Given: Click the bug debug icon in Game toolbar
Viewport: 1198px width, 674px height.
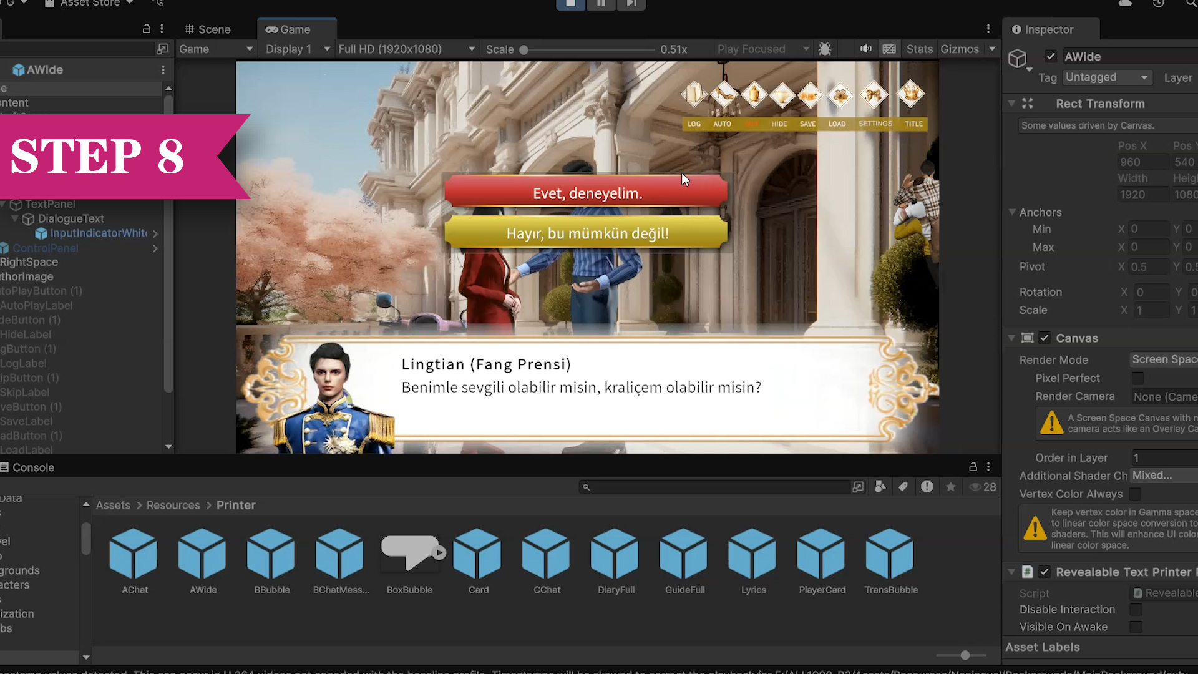Looking at the screenshot, I should click(x=825, y=49).
